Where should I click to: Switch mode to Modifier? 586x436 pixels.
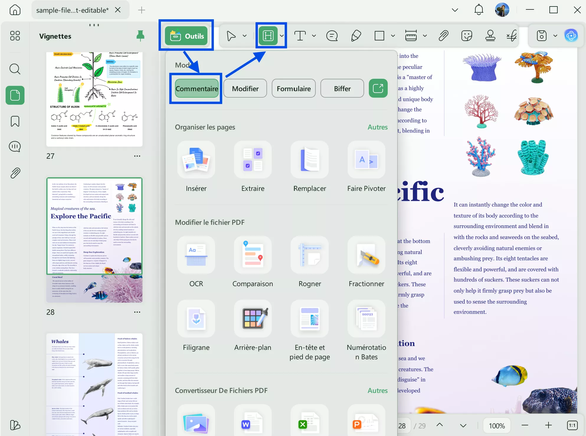pyautogui.click(x=245, y=88)
